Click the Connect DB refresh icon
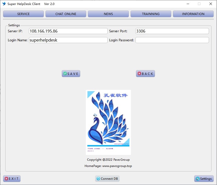 [x=98, y=179]
